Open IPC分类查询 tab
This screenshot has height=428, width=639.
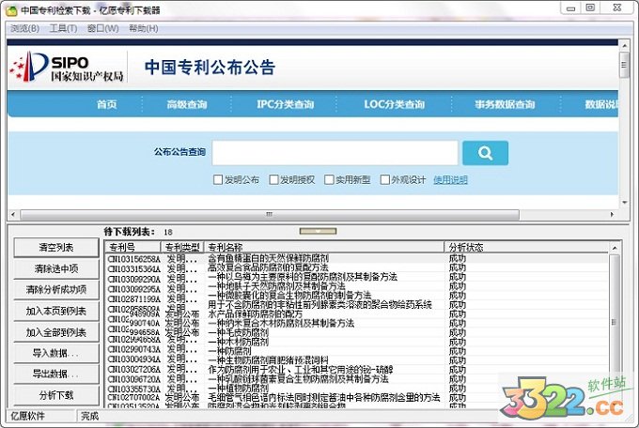286,104
